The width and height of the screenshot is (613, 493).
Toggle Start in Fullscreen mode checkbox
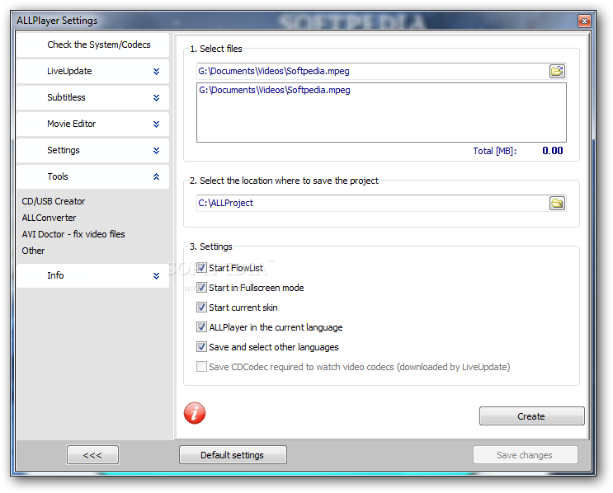pos(201,288)
